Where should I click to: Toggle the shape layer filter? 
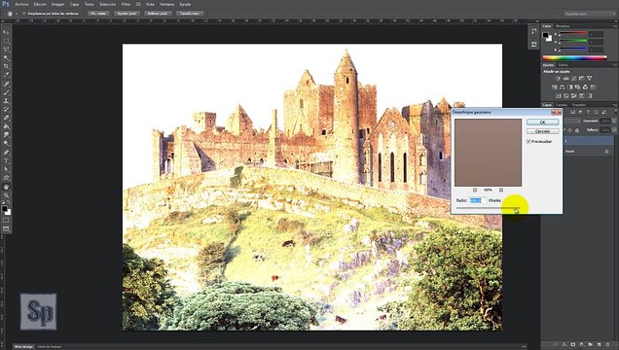[596, 113]
